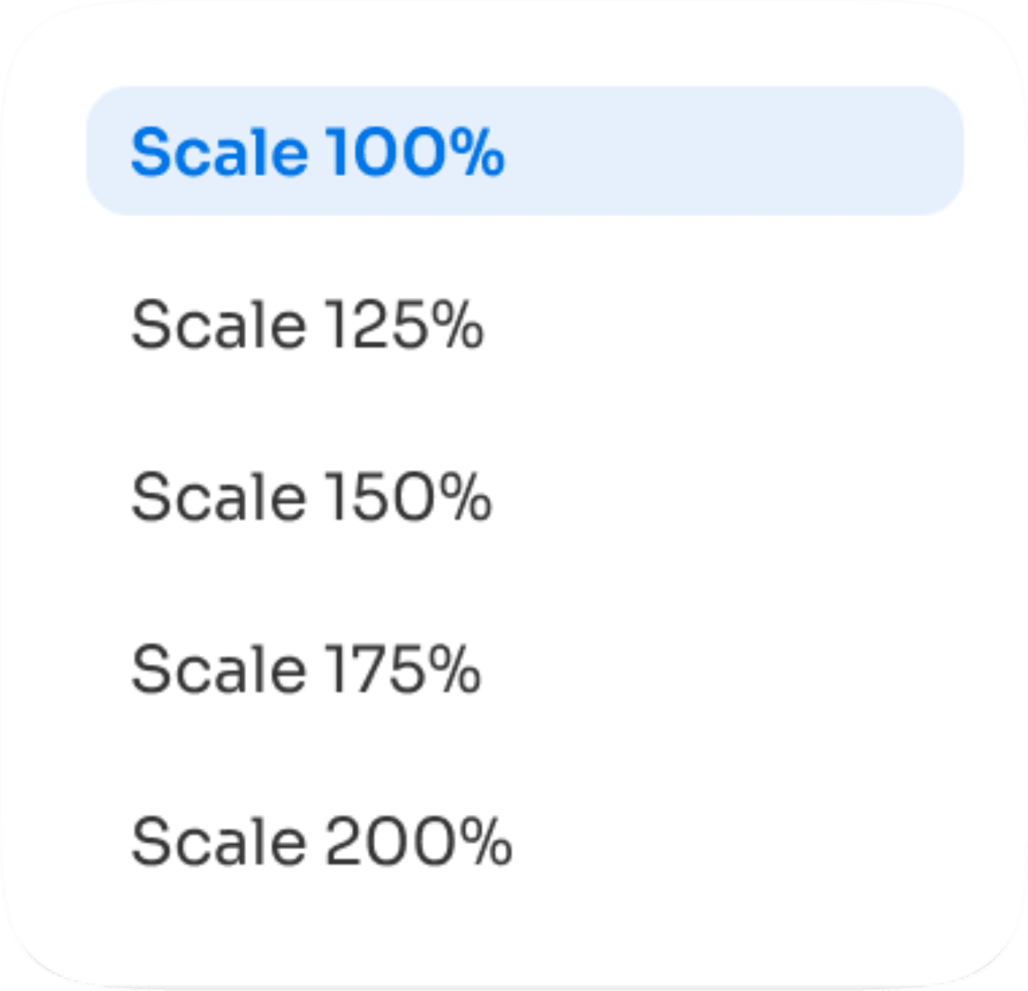Set scaling to Scale 175%

click(306, 669)
